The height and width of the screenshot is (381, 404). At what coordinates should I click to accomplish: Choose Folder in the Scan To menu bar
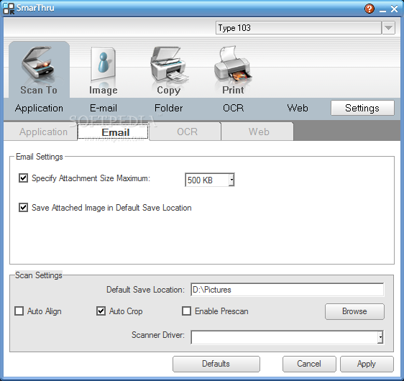(x=168, y=108)
